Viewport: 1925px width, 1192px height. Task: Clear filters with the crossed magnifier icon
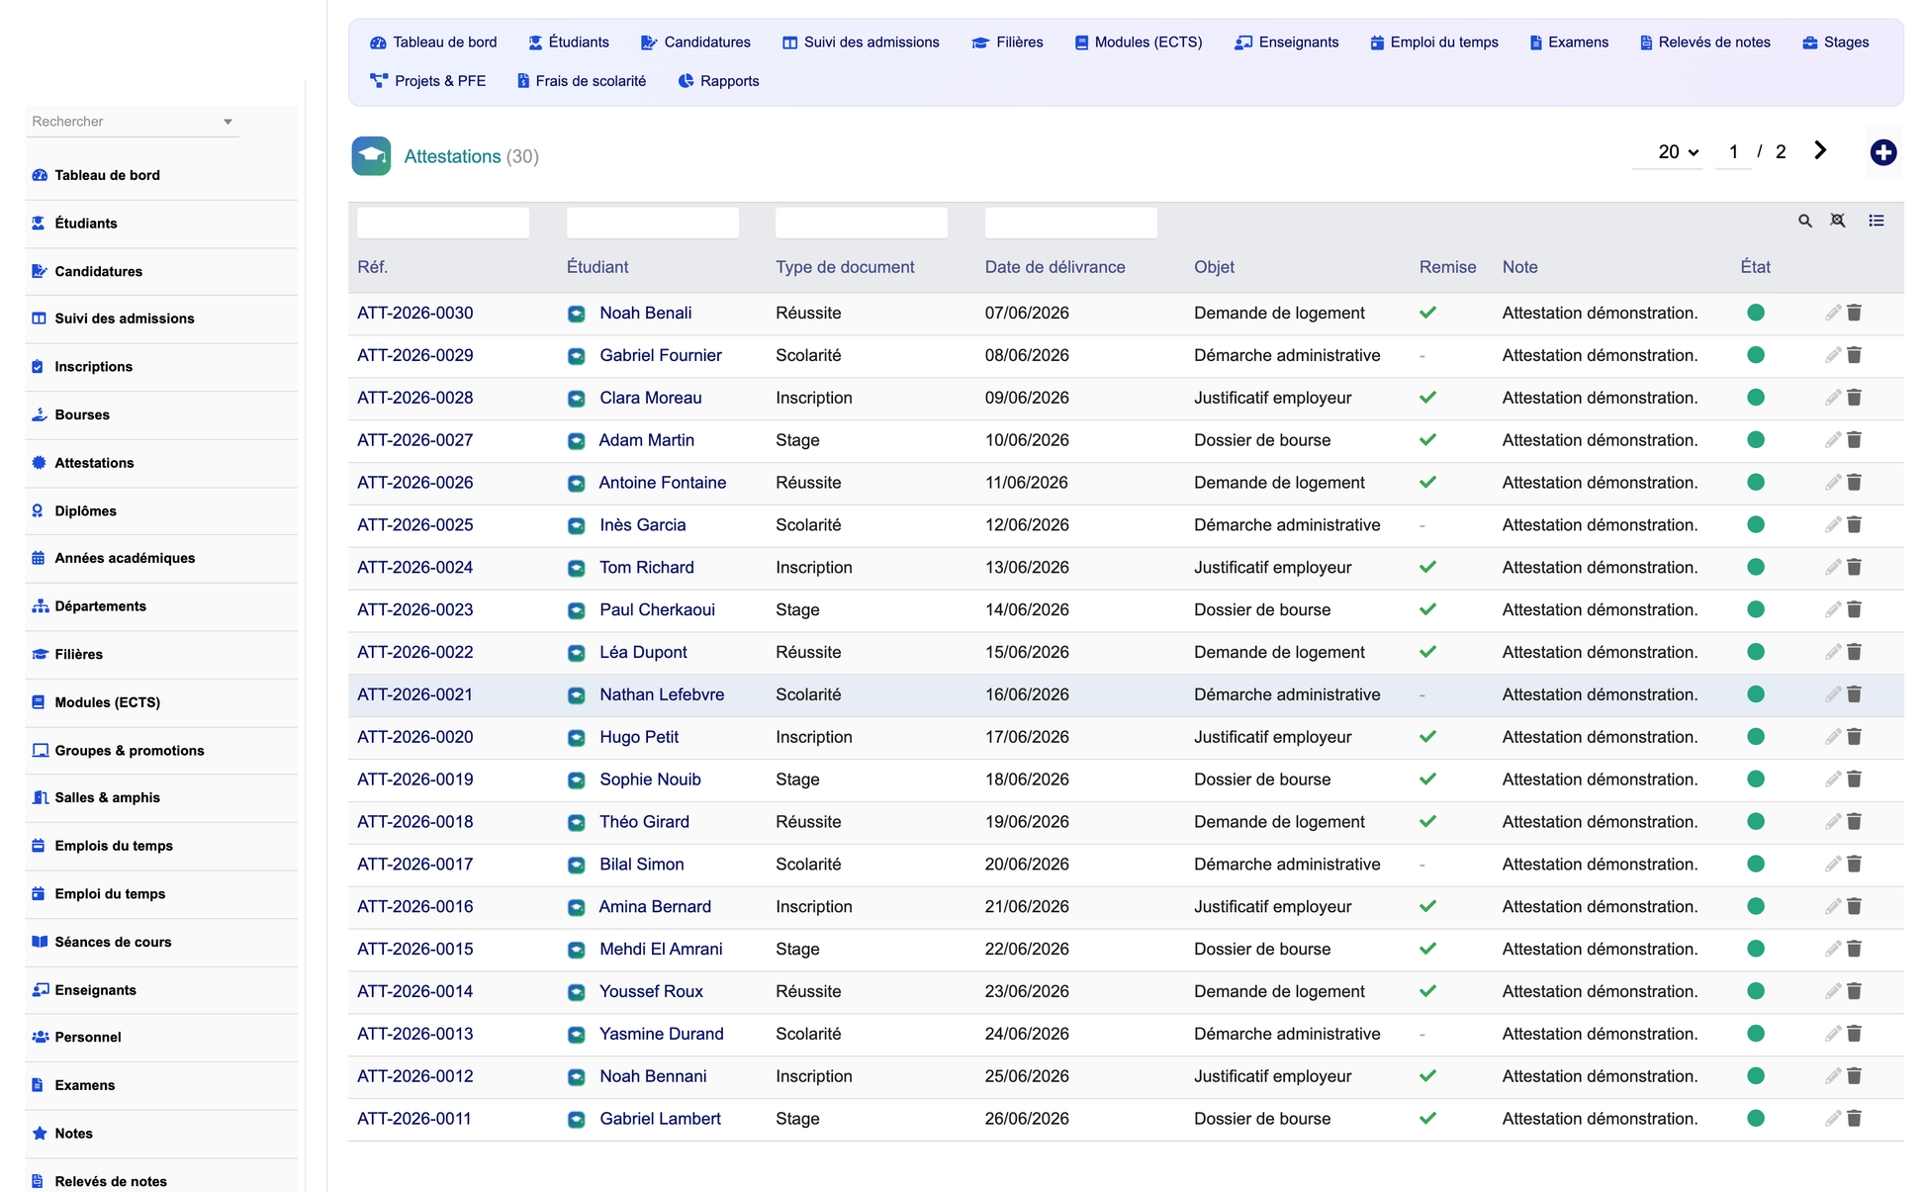[1837, 221]
